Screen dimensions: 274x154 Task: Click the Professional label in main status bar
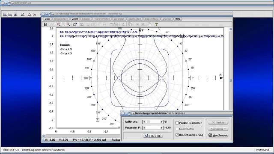[x=262, y=150]
